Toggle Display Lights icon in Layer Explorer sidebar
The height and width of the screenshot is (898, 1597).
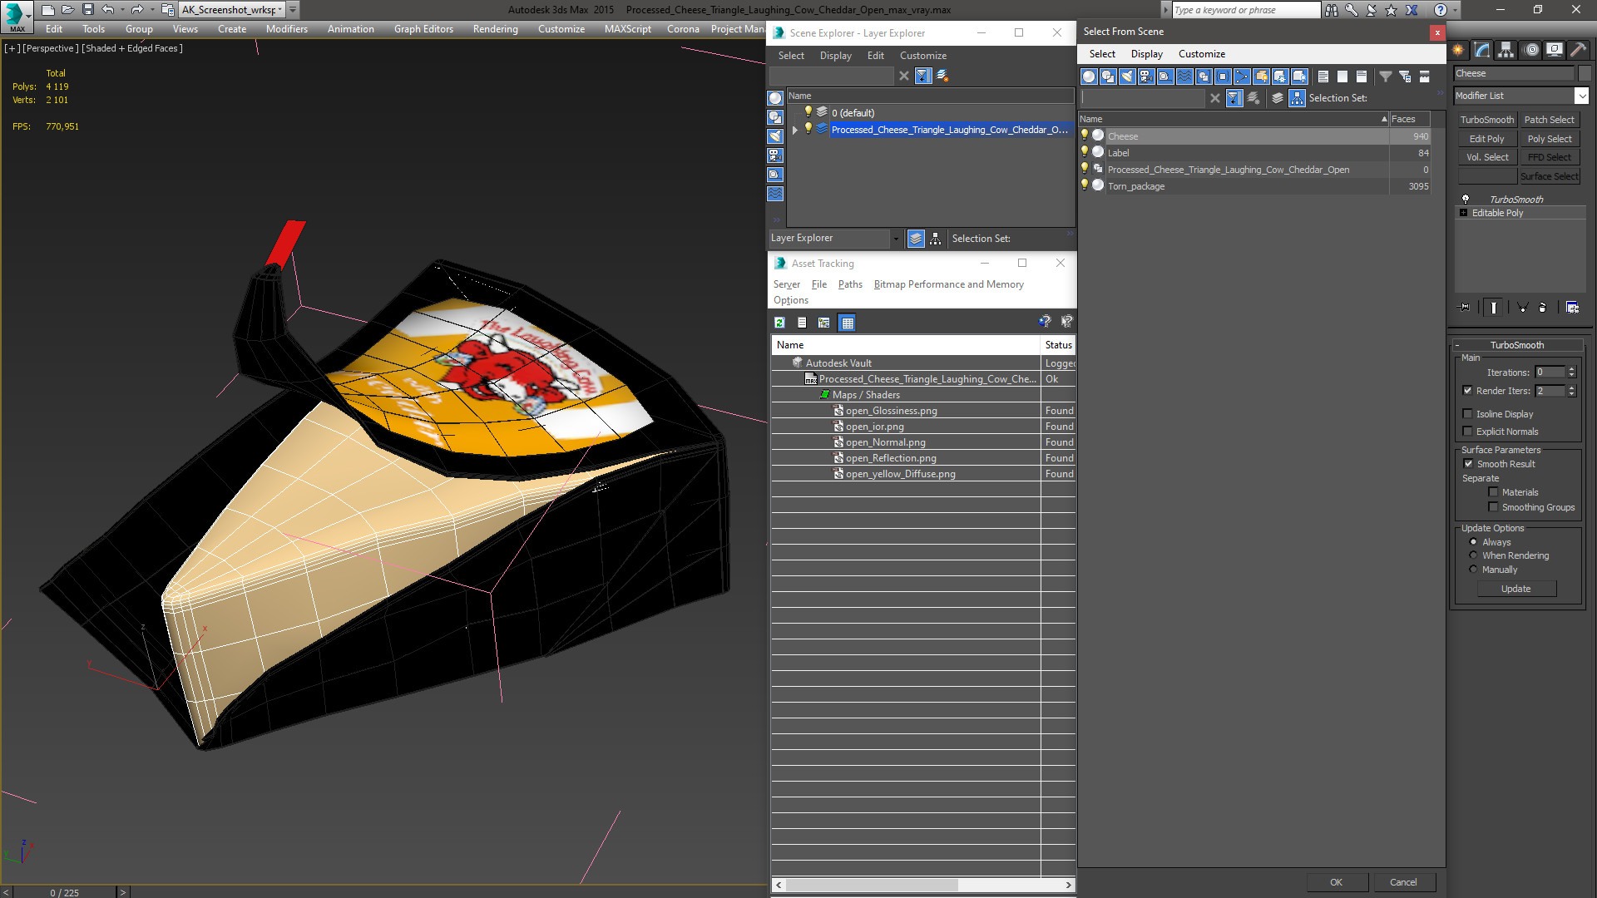tap(775, 136)
